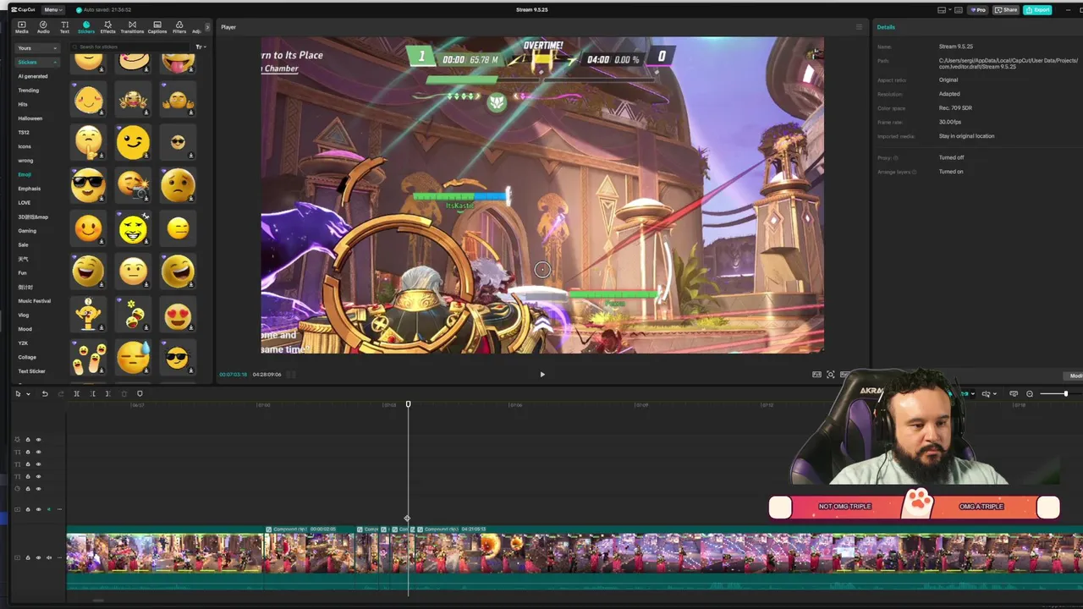
Task: Open the layout switch icon in title bar
Action: (942, 10)
